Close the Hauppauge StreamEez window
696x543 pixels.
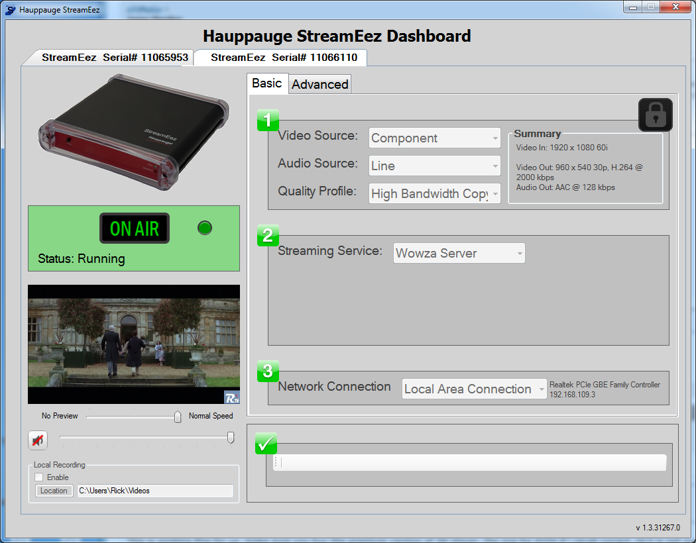pos(675,7)
